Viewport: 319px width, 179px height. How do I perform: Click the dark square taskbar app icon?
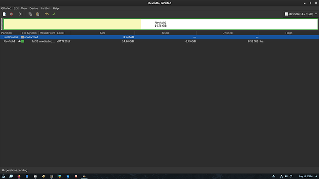51,176
